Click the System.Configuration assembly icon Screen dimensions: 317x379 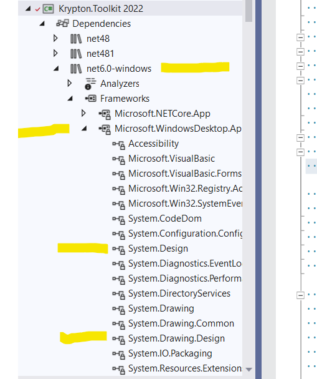119,235
